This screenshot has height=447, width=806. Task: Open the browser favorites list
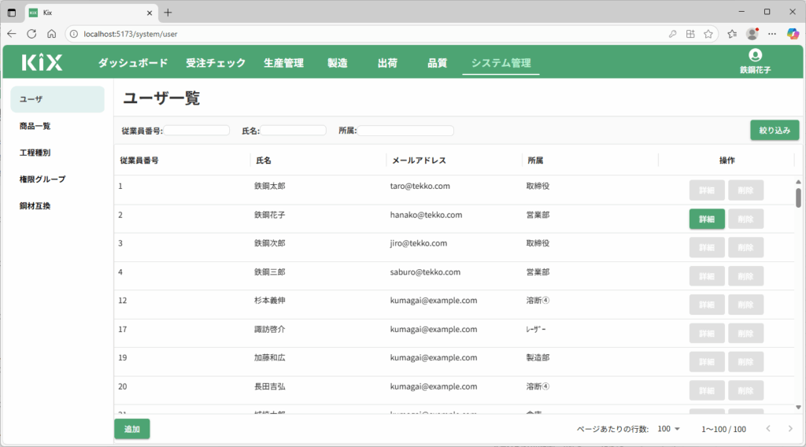coord(732,34)
